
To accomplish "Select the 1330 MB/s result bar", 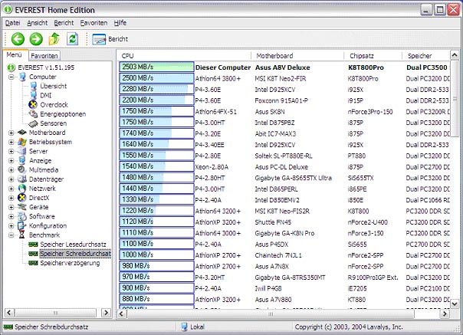I will pos(156,199).
